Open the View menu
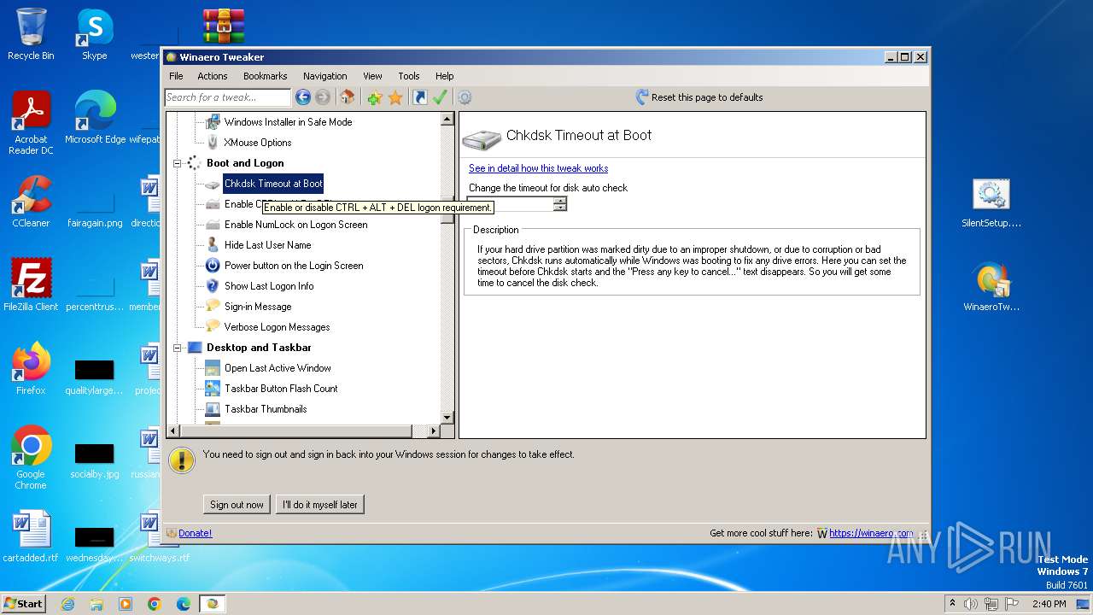 [372, 76]
